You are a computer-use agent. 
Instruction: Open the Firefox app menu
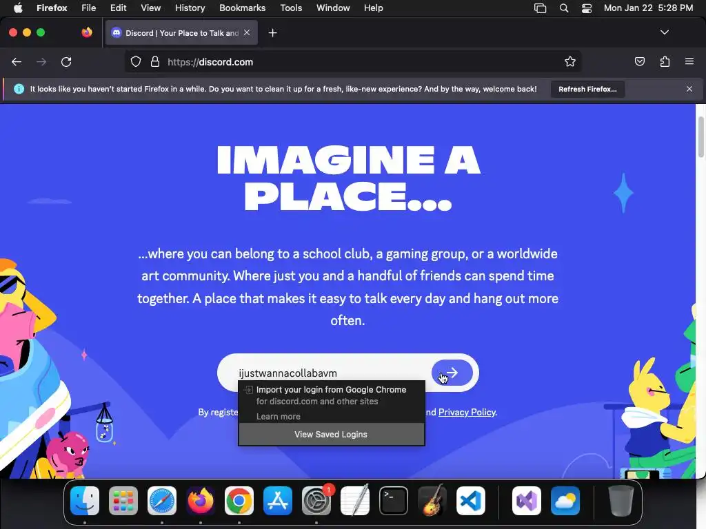(x=52, y=8)
